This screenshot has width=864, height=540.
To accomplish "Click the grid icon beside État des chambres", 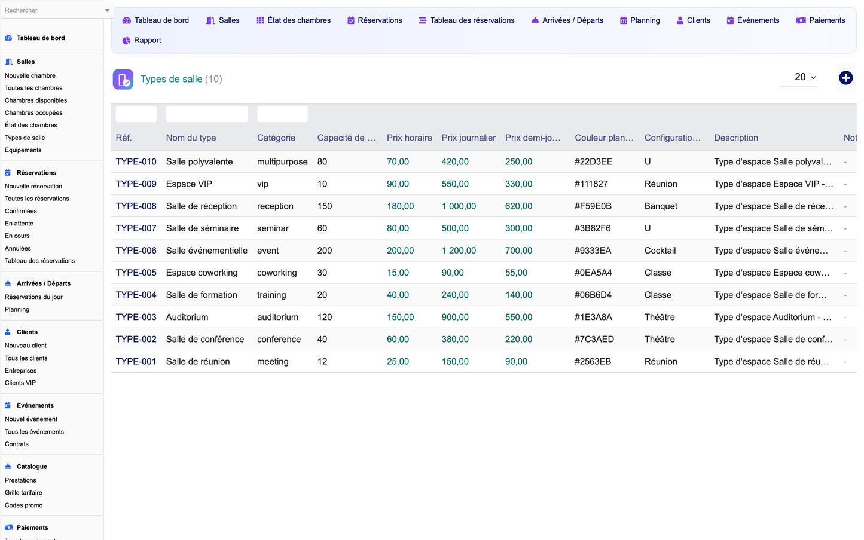I will [260, 20].
